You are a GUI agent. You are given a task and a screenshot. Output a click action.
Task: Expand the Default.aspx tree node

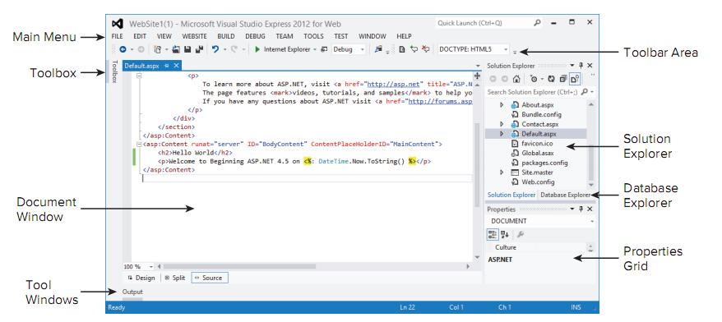coord(502,134)
